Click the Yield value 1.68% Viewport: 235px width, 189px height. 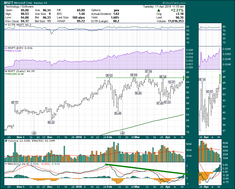pos(115,17)
